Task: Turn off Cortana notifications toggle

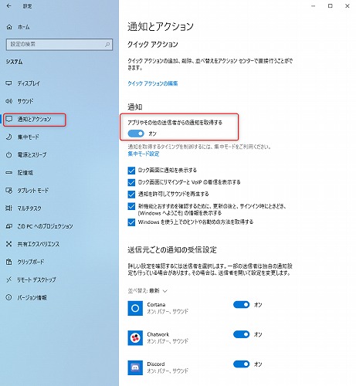Action: (x=241, y=305)
